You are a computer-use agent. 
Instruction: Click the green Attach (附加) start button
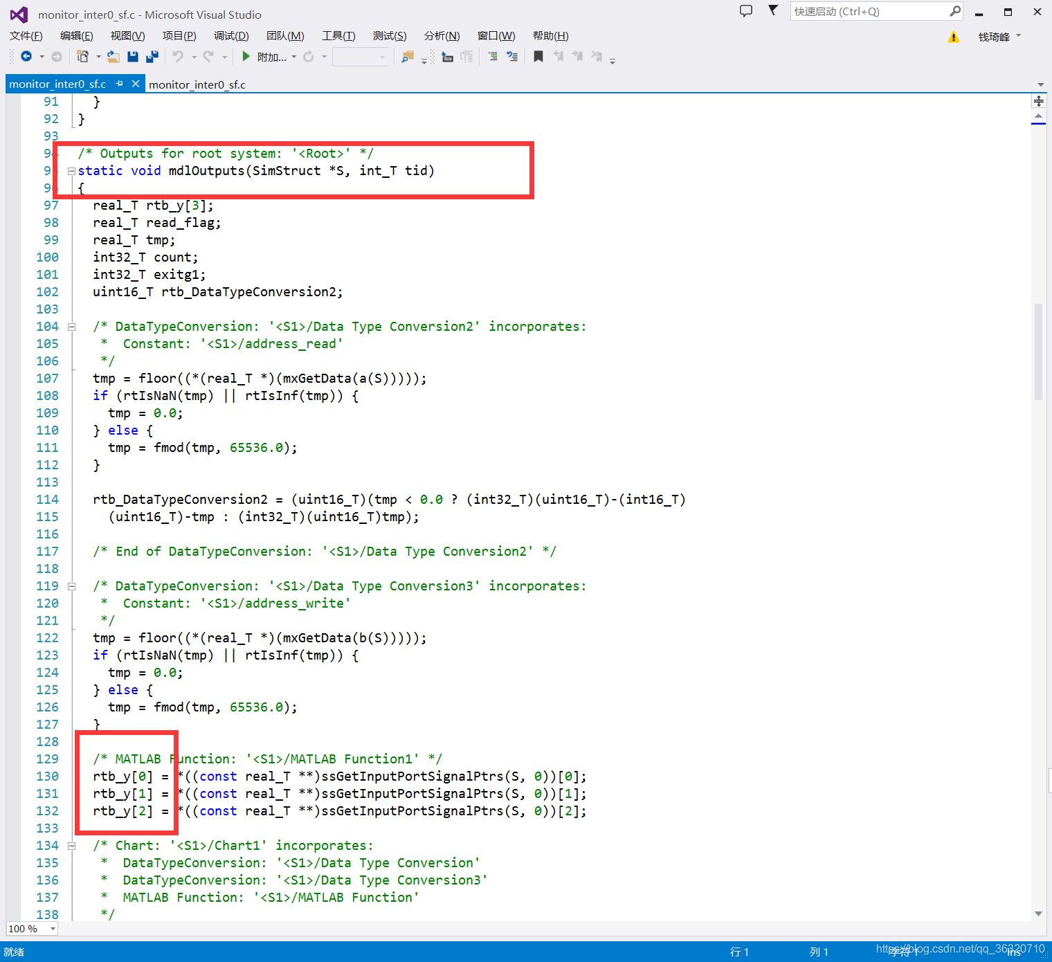pyautogui.click(x=264, y=57)
